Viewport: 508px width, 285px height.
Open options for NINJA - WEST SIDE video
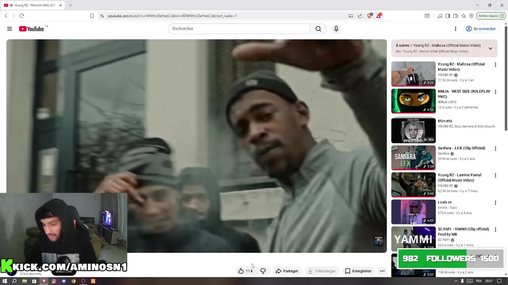[495, 92]
